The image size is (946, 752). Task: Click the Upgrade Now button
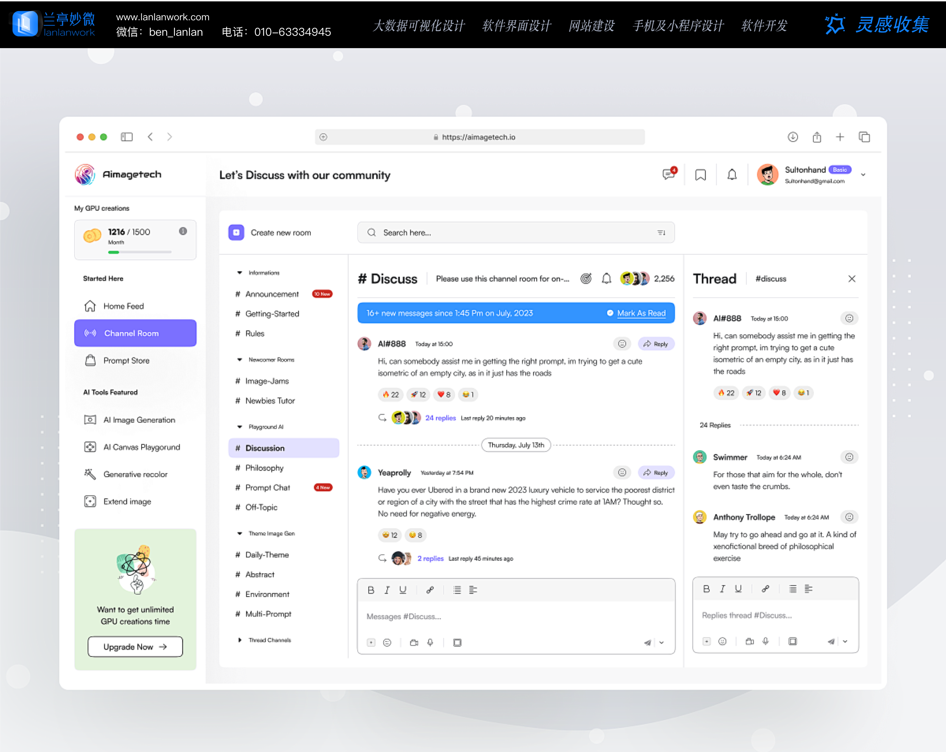(135, 647)
